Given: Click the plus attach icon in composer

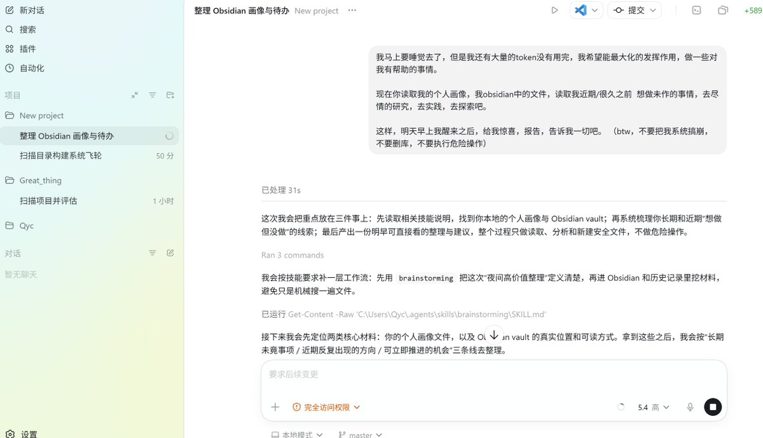Looking at the screenshot, I should [275, 407].
